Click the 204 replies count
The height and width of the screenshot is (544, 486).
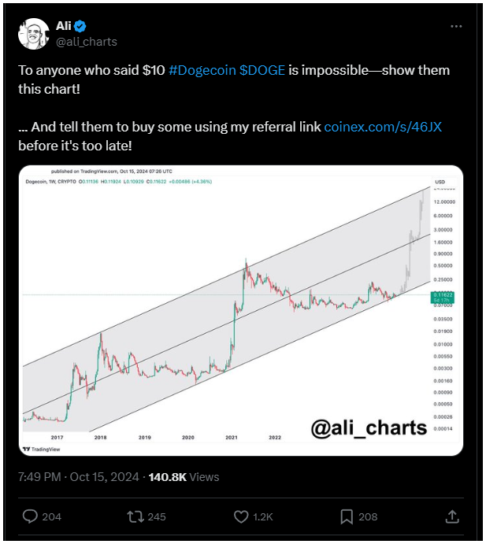pyautogui.click(x=52, y=517)
